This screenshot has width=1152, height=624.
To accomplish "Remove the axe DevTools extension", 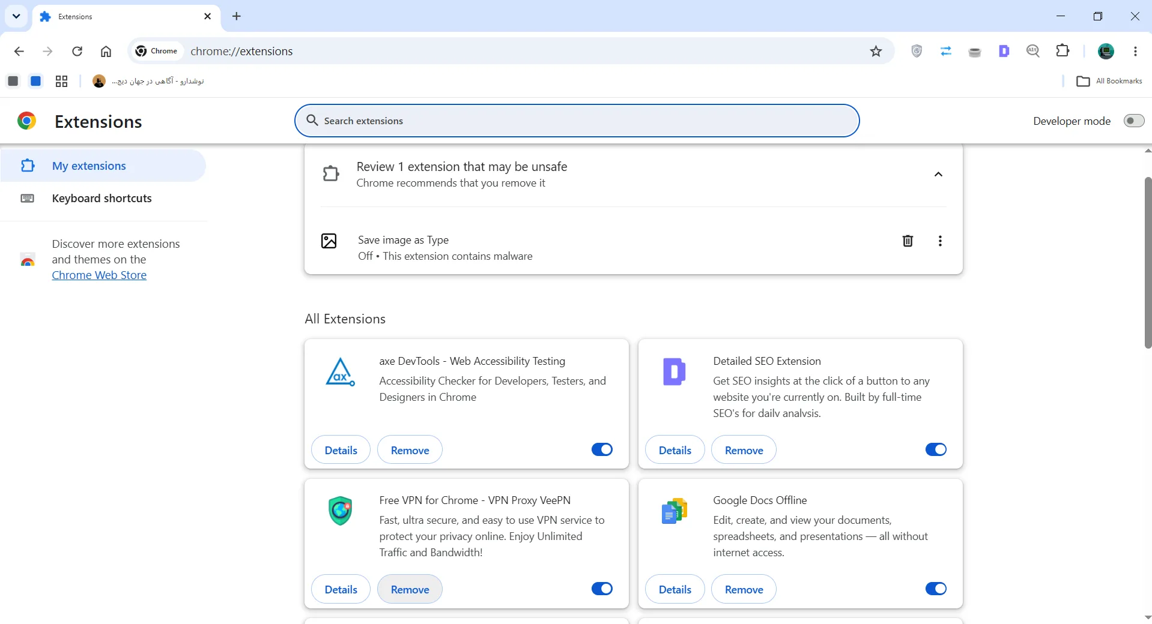I will click(x=410, y=450).
